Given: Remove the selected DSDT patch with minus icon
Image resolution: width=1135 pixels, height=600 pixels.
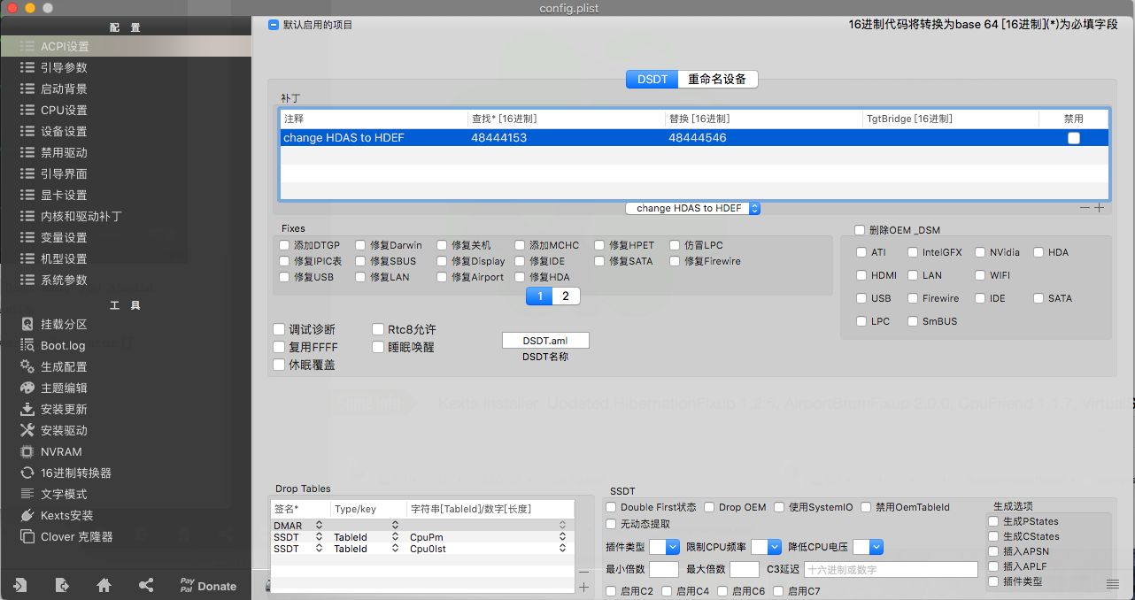Looking at the screenshot, I should point(1085,208).
